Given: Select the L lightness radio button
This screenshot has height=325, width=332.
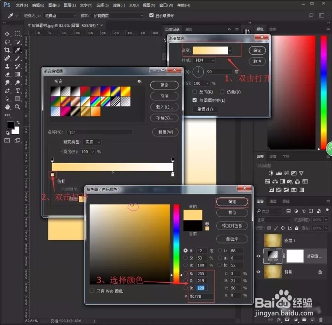Looking at the screenshot, I should pos(220,250).
